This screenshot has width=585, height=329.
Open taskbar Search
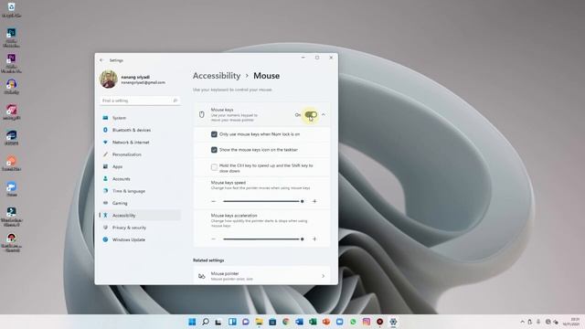[x=206, y=322]
